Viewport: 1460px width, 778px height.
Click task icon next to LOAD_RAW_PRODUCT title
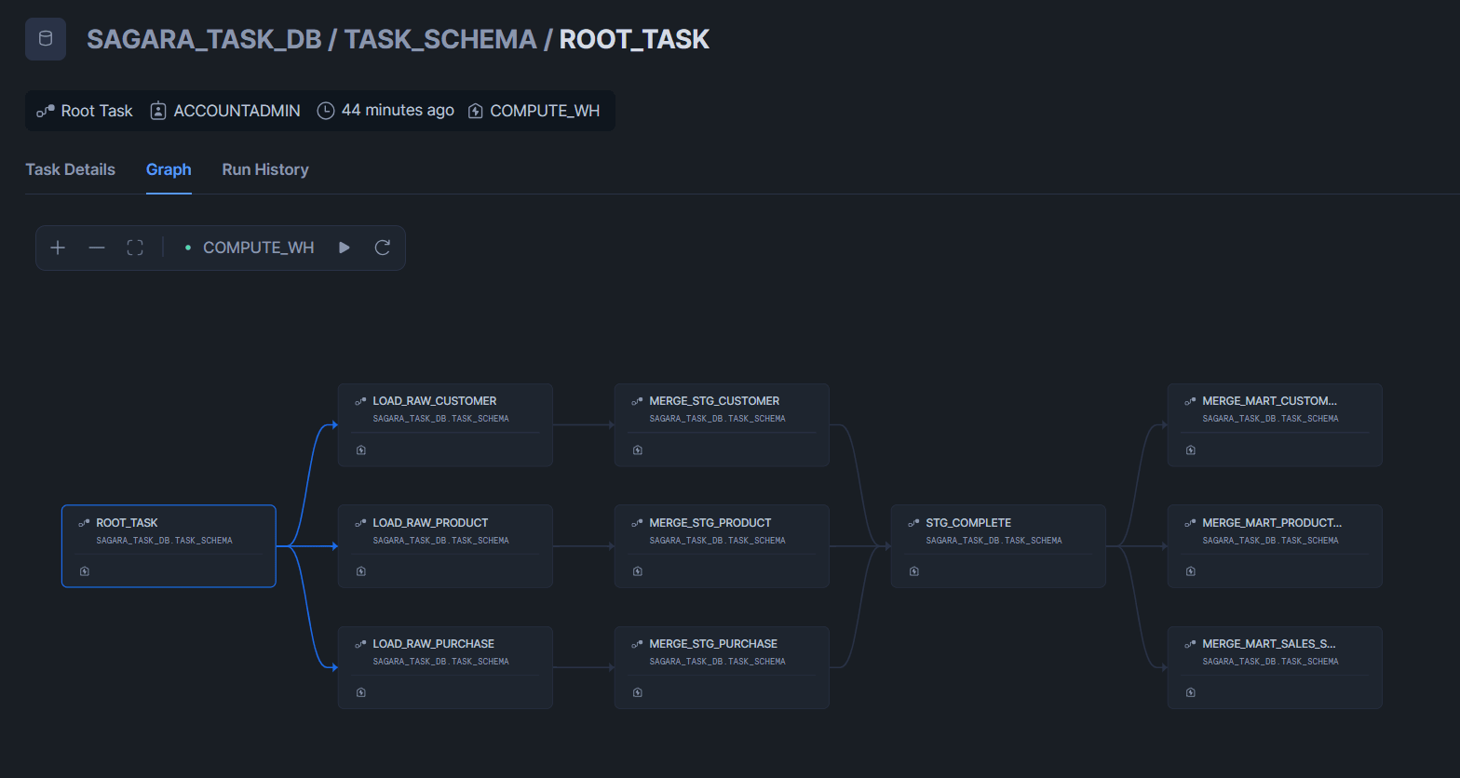(x=360, y=523)
